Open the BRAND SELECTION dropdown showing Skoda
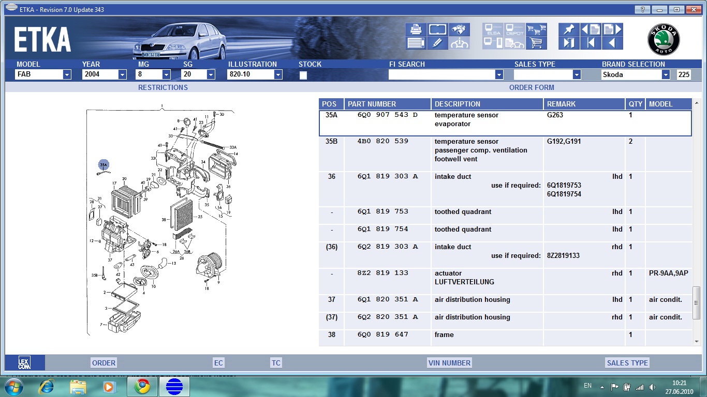 tap(666, 74)
